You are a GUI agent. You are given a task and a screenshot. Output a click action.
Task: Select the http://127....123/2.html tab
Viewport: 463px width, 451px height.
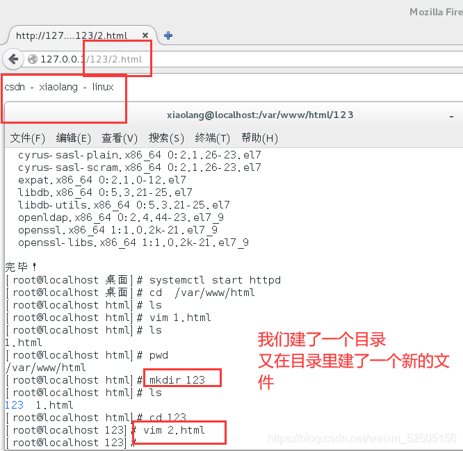(x=81, y=35)
